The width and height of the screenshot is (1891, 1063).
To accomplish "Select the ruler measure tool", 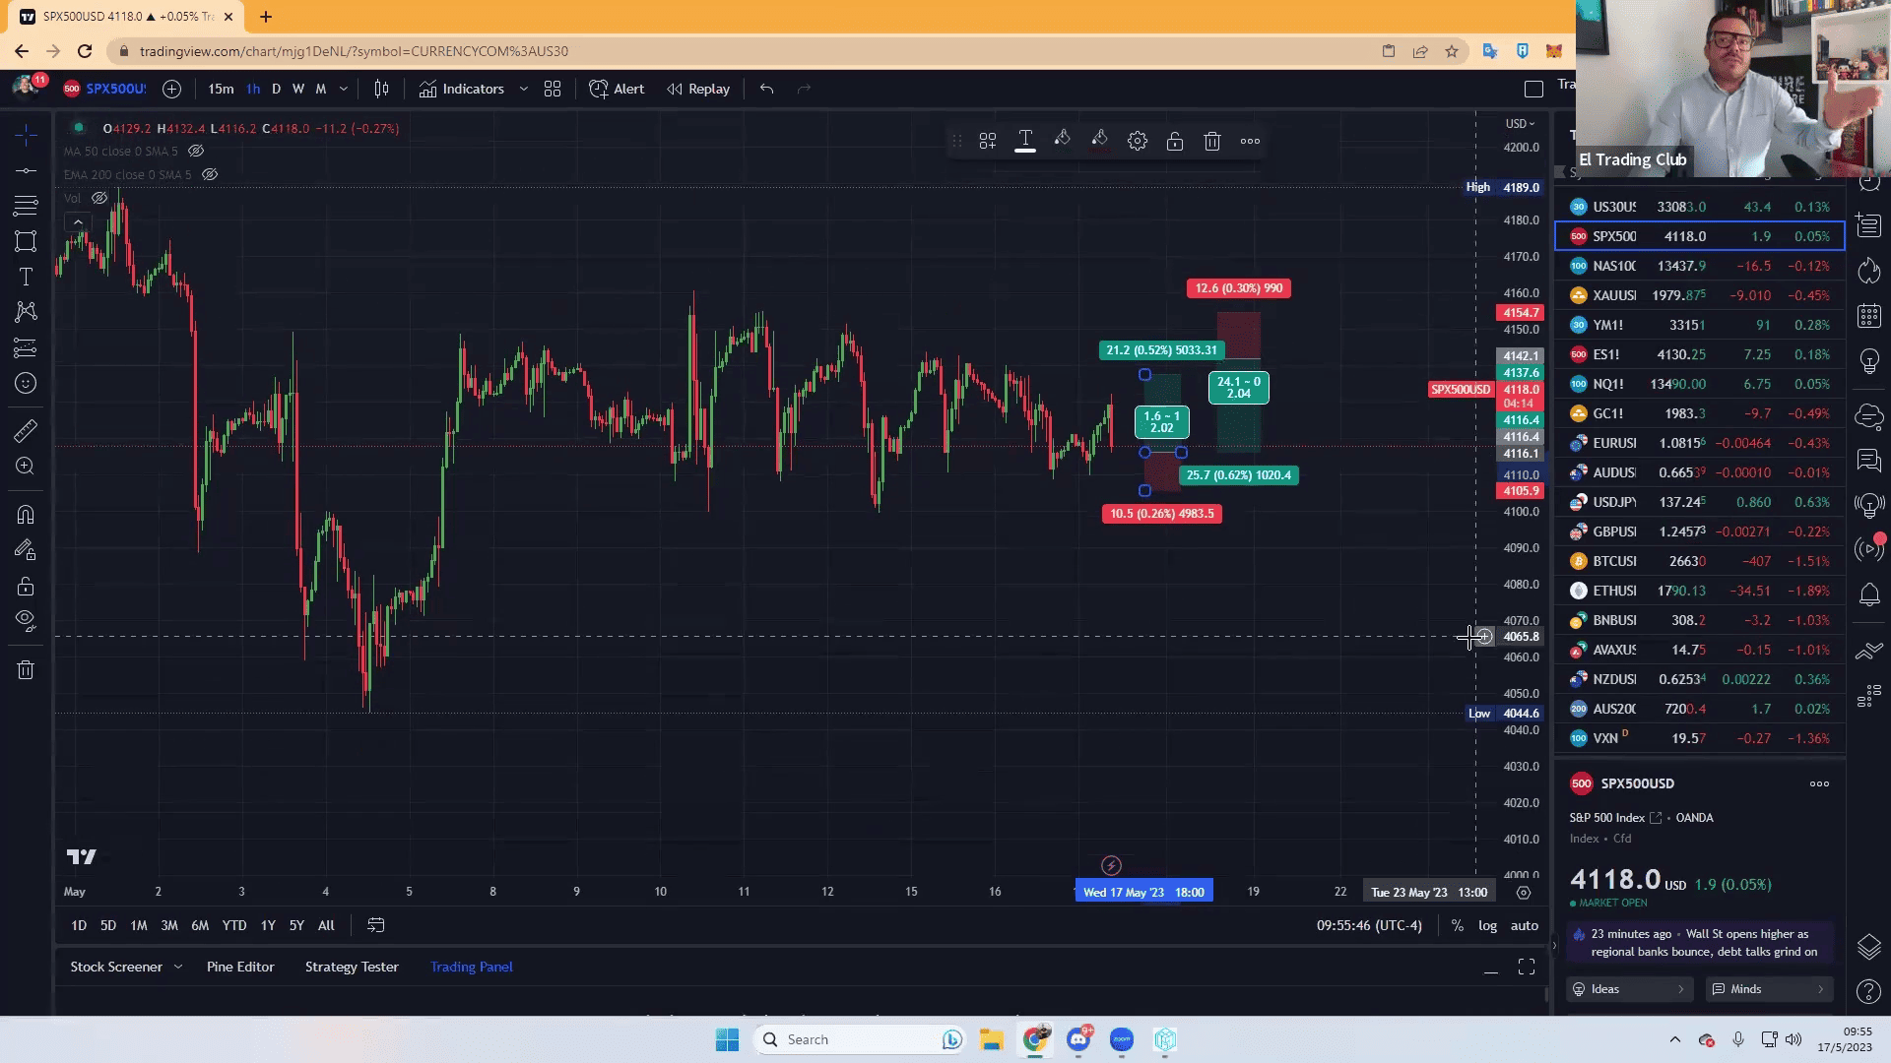I will coord(26,430).
